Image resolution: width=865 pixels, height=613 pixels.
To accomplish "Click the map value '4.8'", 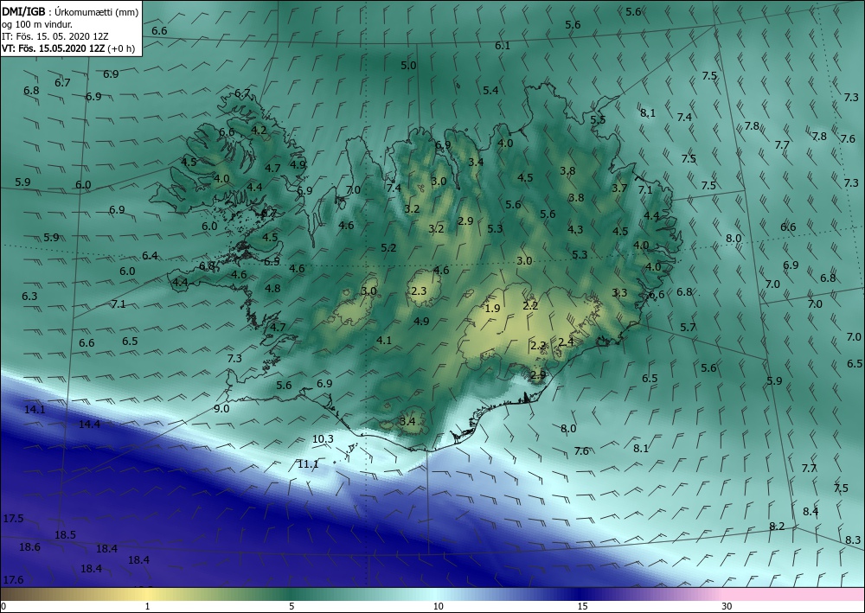I will (272, 288).
